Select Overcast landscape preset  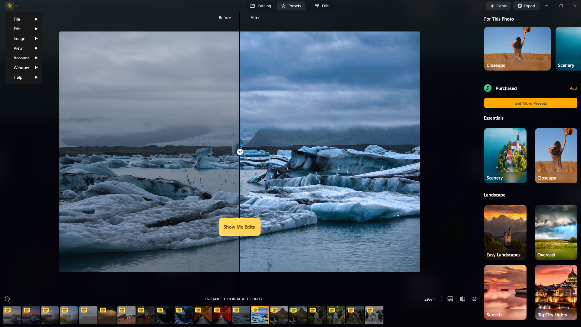(556, 232)
